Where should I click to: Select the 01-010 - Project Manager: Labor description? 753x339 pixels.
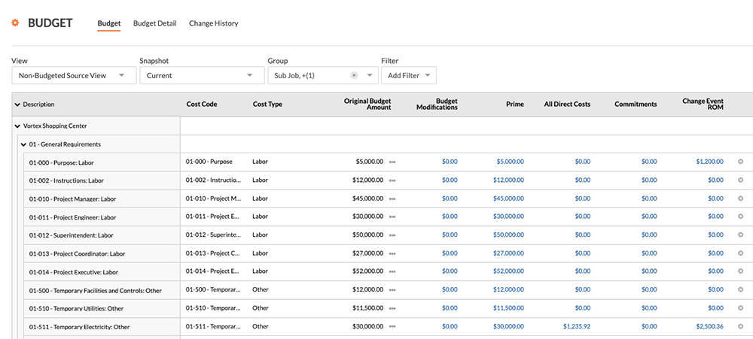coord(72,199)
